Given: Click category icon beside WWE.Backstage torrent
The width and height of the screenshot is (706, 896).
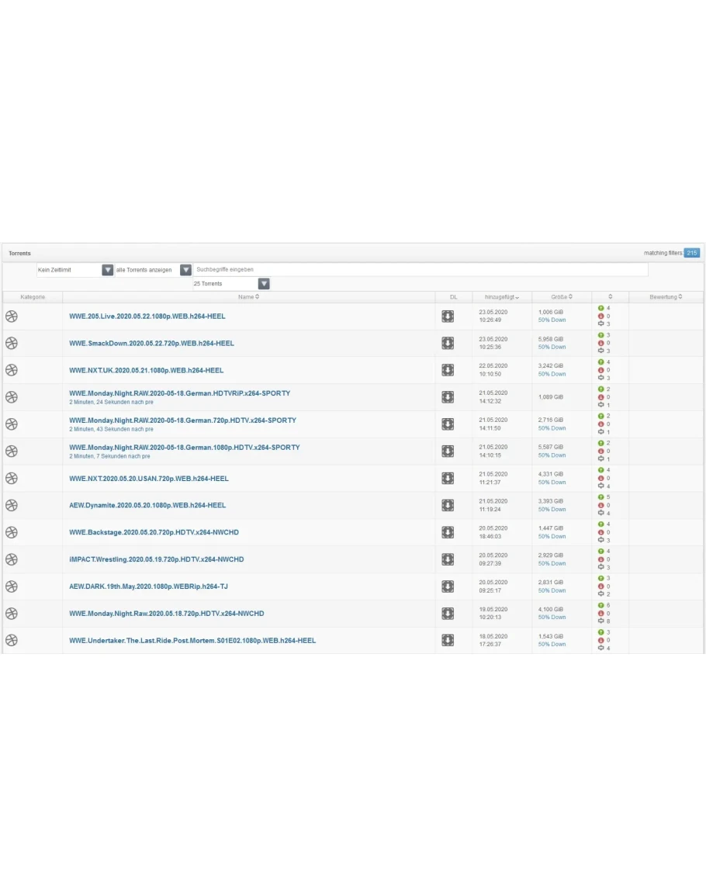Looking at the screenshot, I should point(12,532).
